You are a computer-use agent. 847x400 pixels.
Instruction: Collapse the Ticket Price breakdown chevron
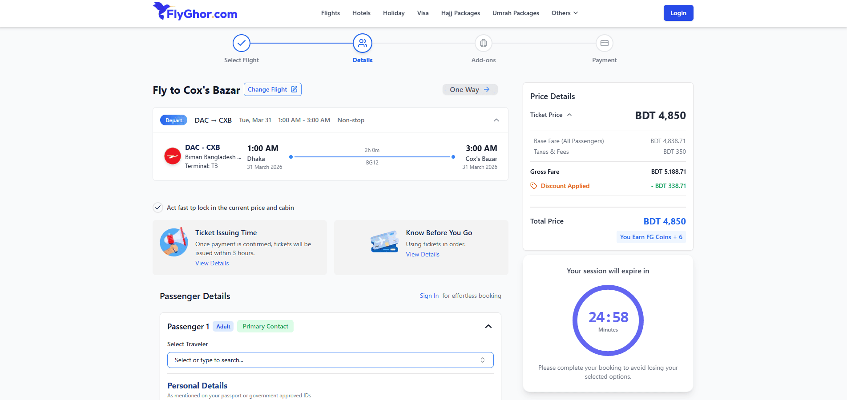click(569, 115)
